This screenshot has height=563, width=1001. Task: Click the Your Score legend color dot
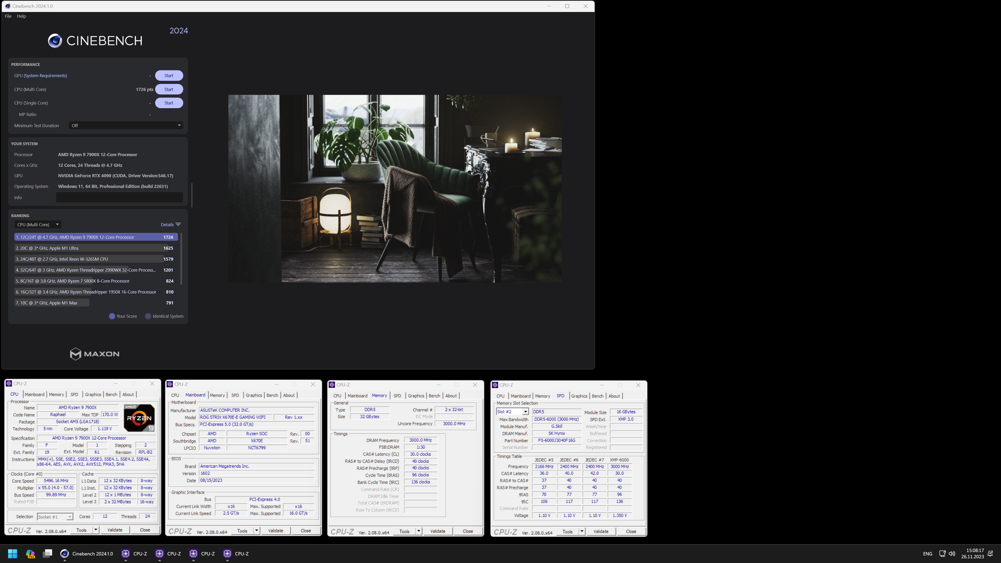pyautogui.click(x=112, y=316)
